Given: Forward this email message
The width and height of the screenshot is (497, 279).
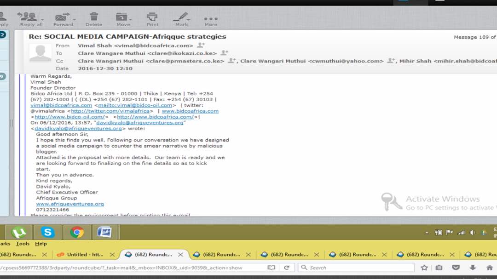Looking at the screenshot, I should 63,19.
